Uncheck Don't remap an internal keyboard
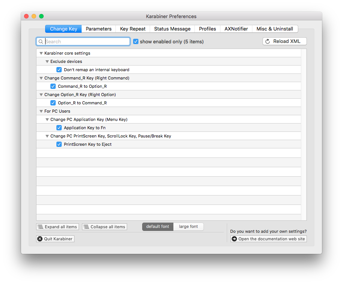 (59, 70)
